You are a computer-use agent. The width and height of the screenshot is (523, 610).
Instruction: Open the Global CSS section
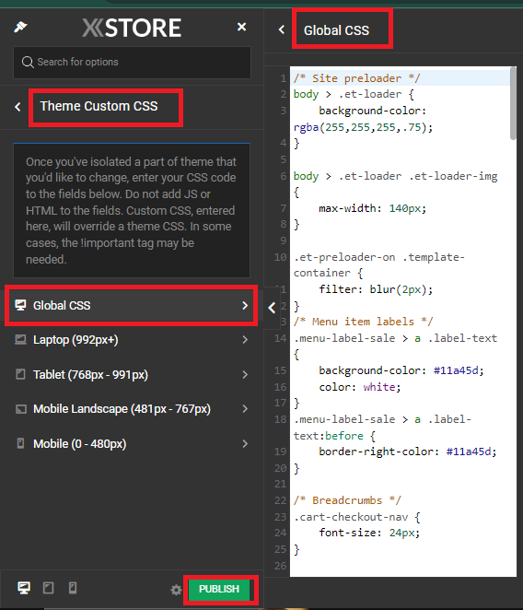coord(132,305)
